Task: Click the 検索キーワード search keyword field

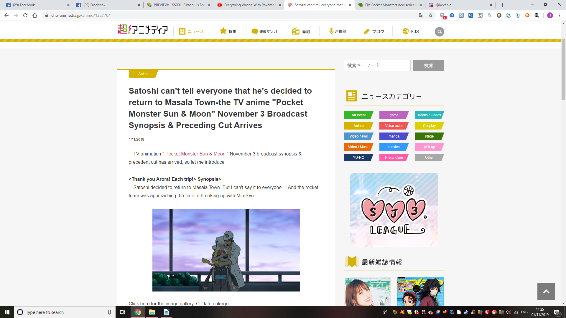Action: pos(377,65)
